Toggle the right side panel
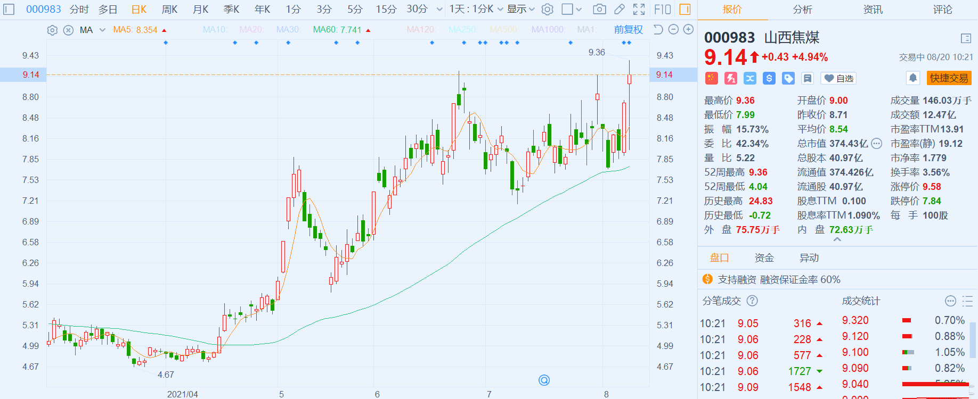This screenshot has height=399, width=978. point(685,9)
